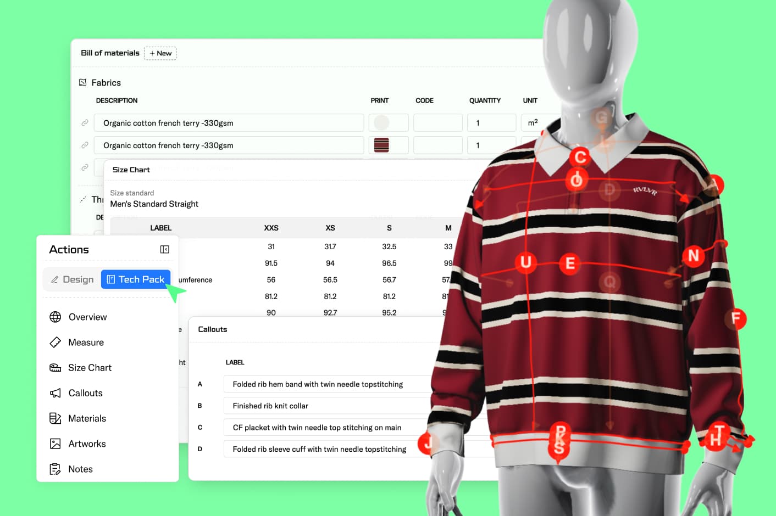The image size is (776, 516).
Task: Open Notes via the clipboard icon
Action: pyautogui.click(x=55, y=469)
